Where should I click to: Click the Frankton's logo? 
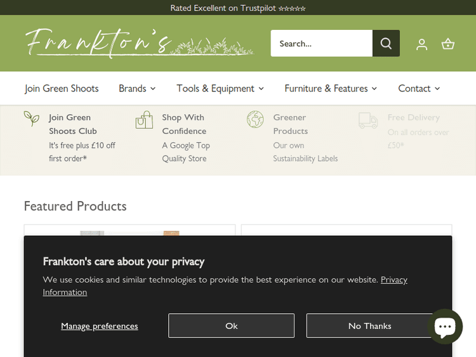tap(140, 43)
